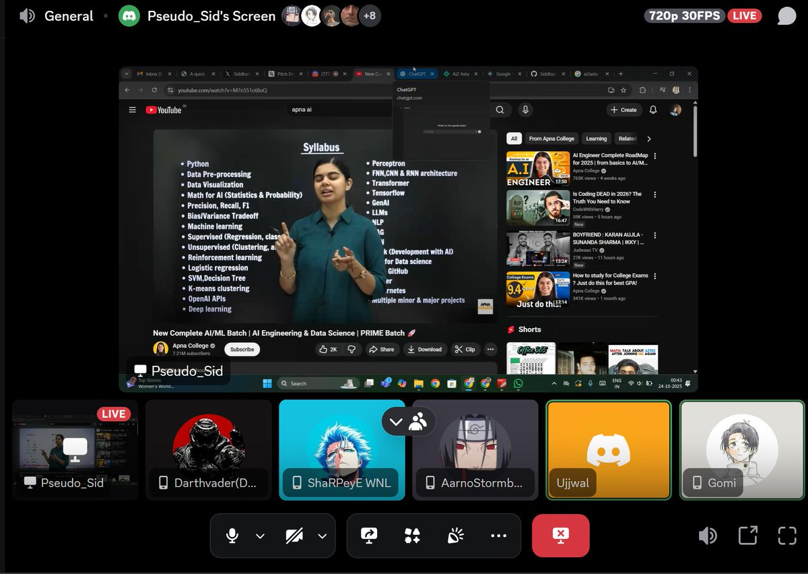
Task: Bookmark the page with the star icon
Action: (x=624, y=90)
